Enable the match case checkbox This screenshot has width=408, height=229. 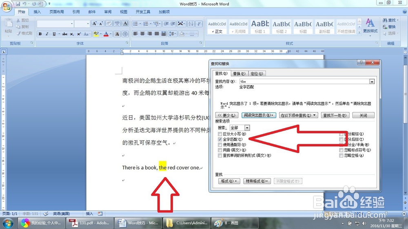(220, 134)
